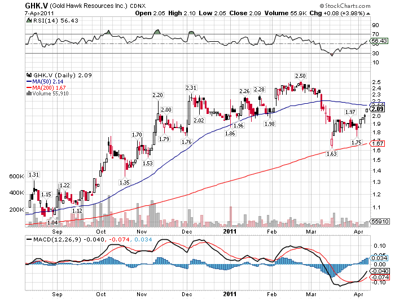Click the 2.00 November label
The height and width of the screenshot is (299, 395).
tap(166, 109)
